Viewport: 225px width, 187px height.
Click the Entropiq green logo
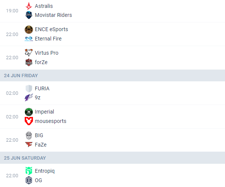(x=29, y=171)
